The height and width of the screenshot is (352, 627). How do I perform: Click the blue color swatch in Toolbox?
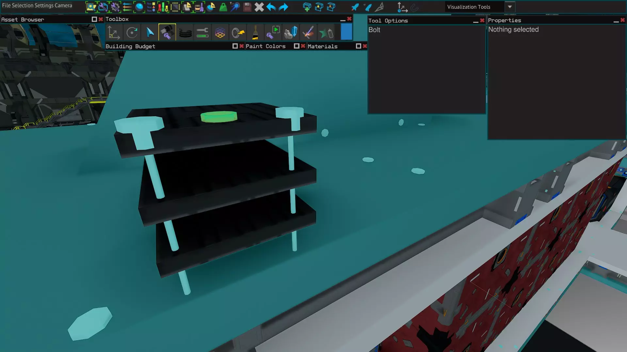pyautogui.click(x=346, y=32)
